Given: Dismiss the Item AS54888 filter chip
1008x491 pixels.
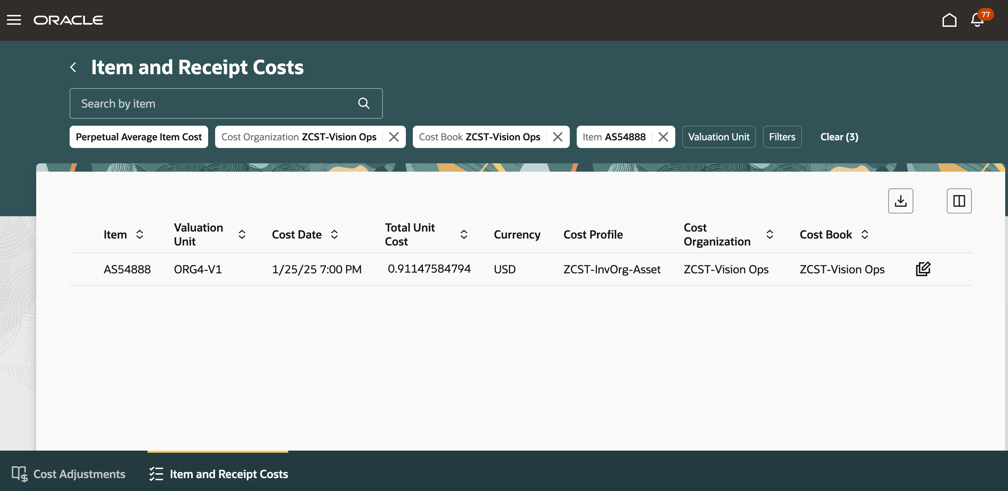Looking at the screenshot, I should click(x=664, y=137).
